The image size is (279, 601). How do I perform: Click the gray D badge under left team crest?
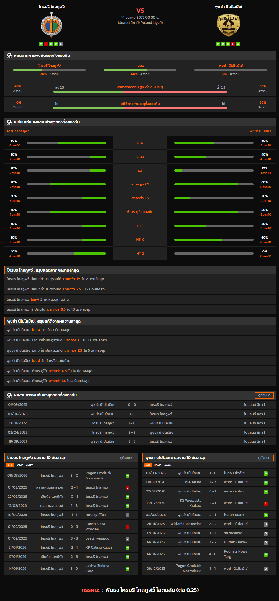[61, 44]
